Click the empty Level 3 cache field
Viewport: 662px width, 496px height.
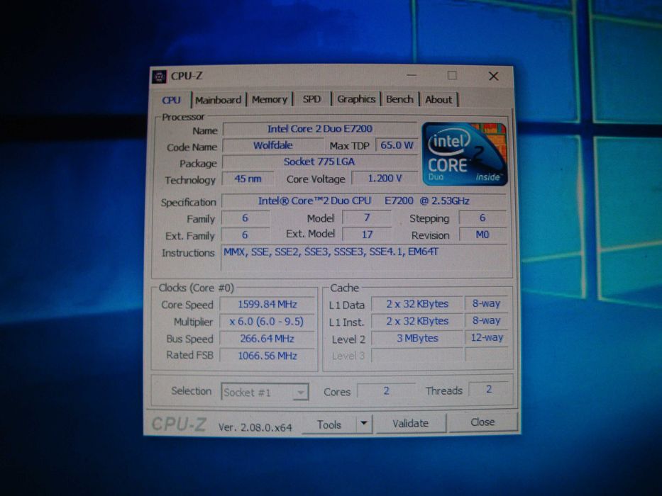[417, 355]
